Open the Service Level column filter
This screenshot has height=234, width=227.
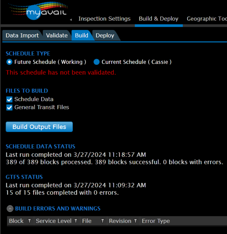(76, 221)
